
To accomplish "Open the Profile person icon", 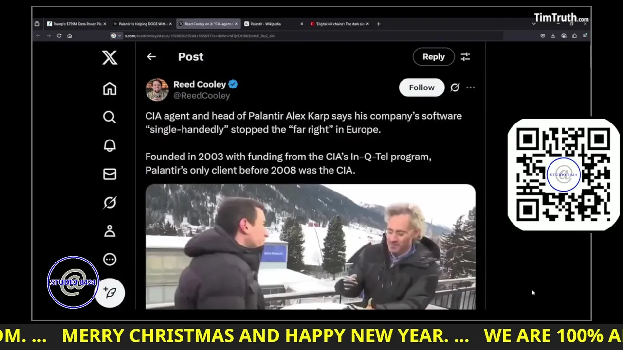I will pos(110,231).
